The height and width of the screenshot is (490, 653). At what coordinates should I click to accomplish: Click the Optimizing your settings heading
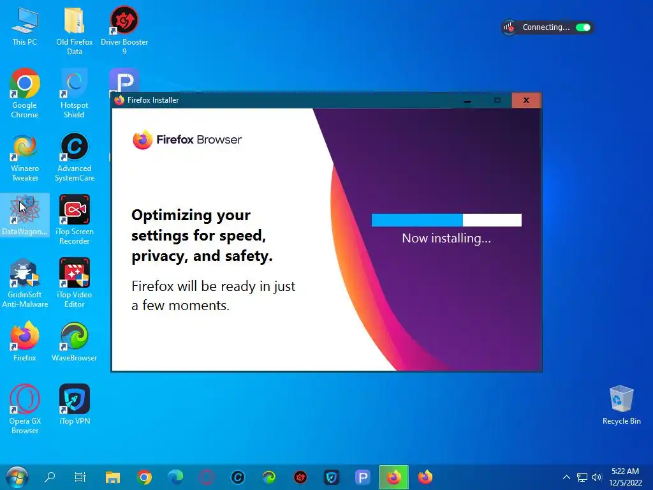(202, 235)
